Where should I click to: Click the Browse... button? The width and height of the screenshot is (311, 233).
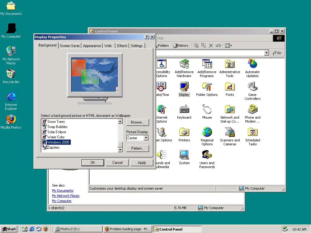point(138,122)
